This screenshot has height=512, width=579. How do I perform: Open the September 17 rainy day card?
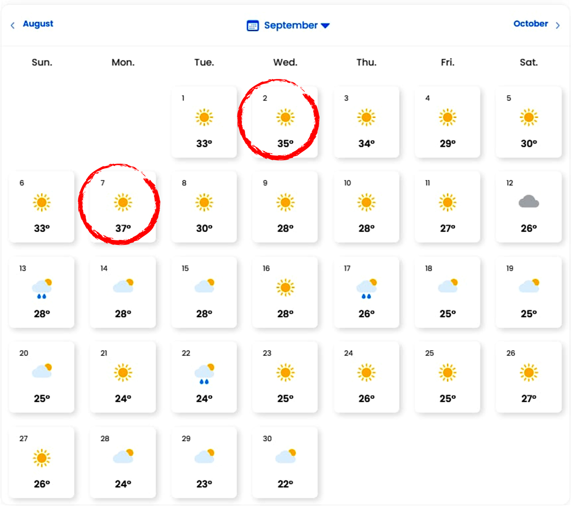366,292
